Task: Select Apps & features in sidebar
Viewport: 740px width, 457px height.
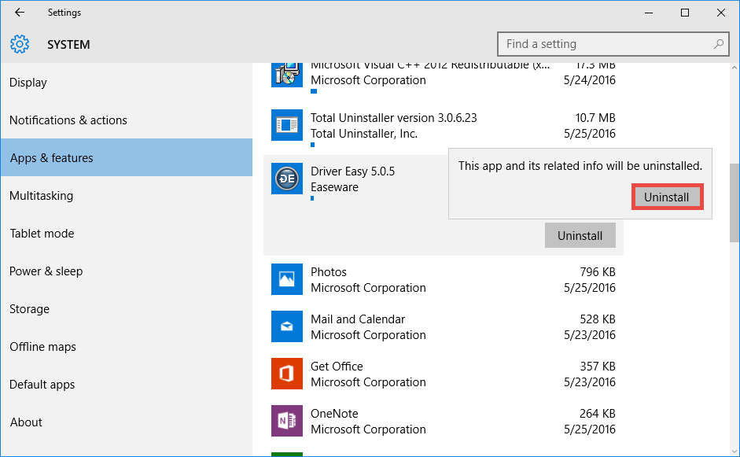Action: (x=127, y=157)
